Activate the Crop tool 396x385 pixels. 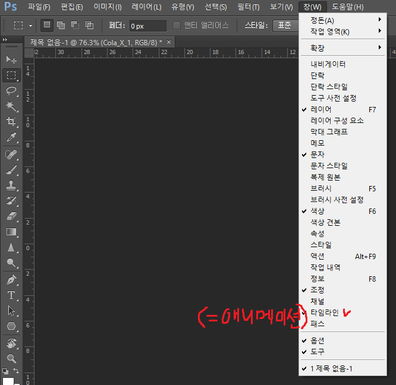click(11, 122)
